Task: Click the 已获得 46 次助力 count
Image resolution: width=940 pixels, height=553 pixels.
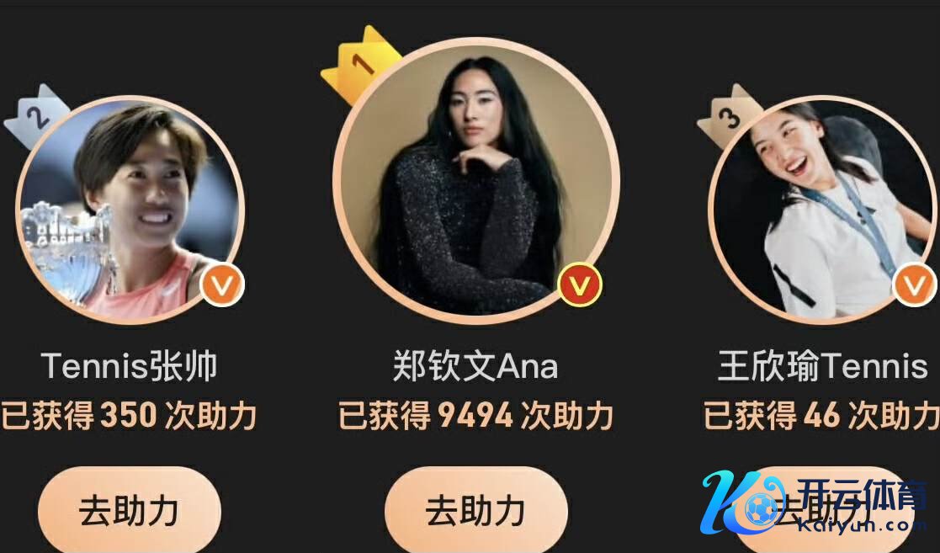Action: (x=822, y=415)
